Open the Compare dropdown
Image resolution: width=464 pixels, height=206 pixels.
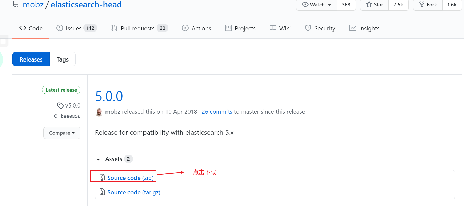(x=62, y=133)
